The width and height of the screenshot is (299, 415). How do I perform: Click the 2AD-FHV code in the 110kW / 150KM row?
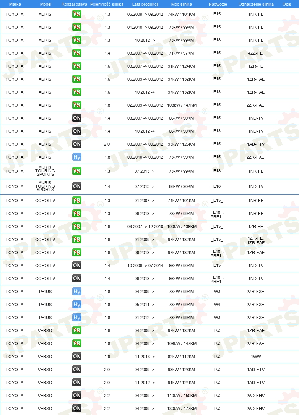click(255, 396)
